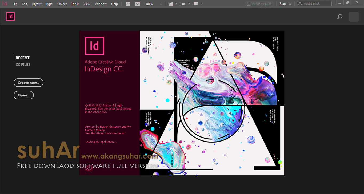Click the Publish Online button

click(x=259, y=4)
